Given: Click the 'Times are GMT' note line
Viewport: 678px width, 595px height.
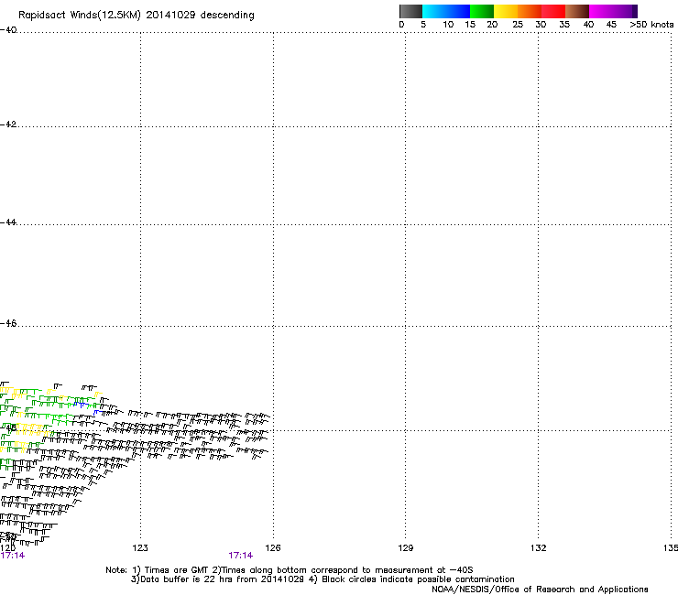Looking at the screenshot, I should (290, 570).
